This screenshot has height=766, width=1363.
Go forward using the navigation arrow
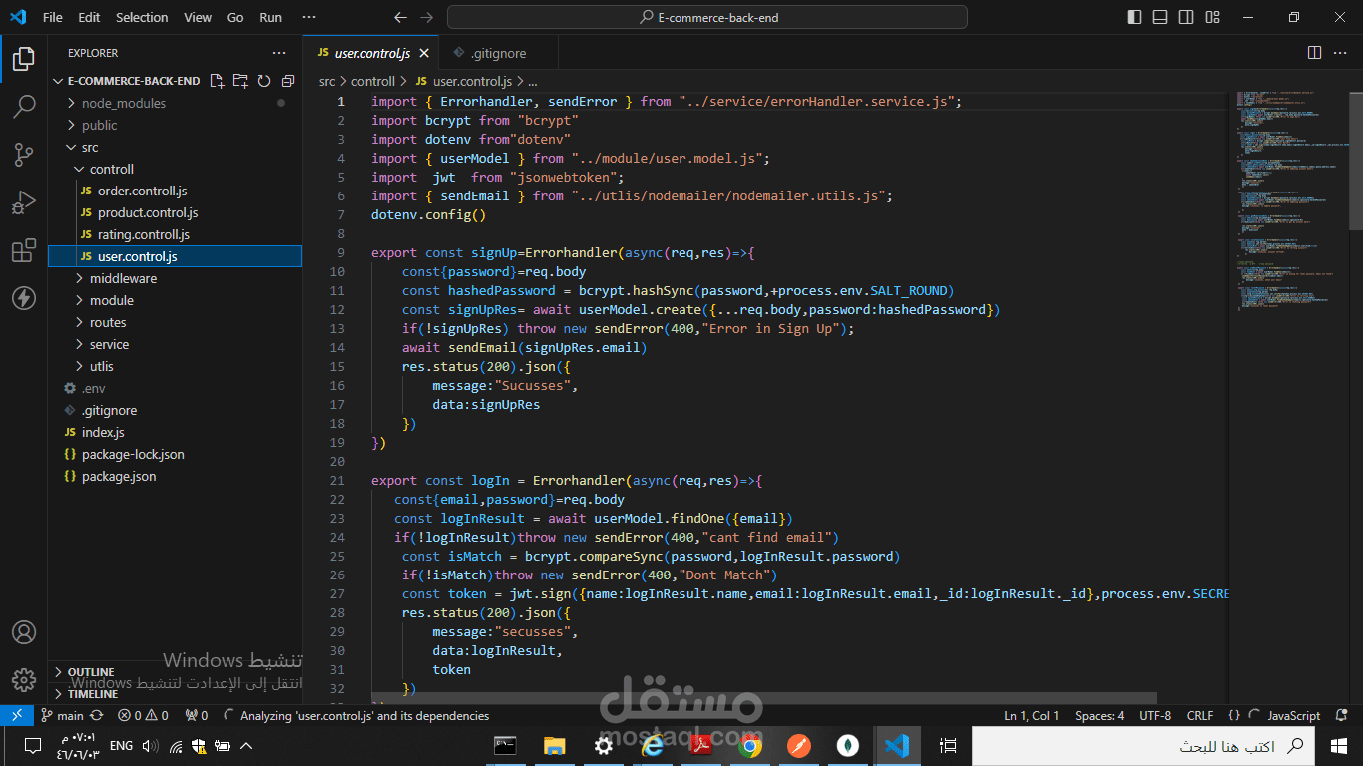tap(427, 17)
